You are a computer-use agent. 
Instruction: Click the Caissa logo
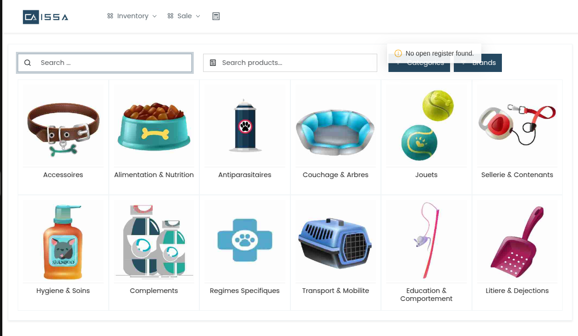(x=46, y=17)
